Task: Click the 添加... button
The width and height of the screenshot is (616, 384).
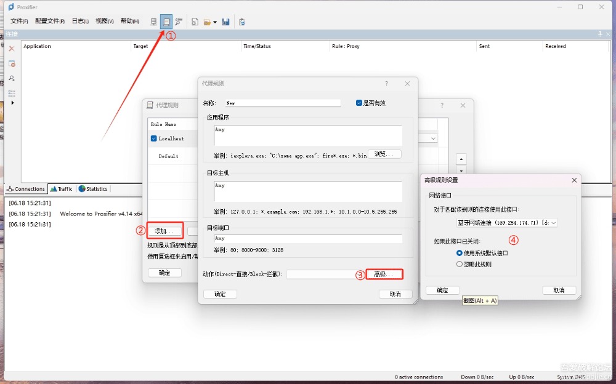Action: [x=164, y=231]
